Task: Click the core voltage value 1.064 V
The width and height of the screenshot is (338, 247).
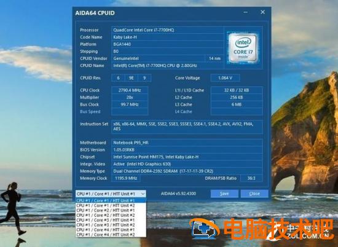Action: coord(226,78)
